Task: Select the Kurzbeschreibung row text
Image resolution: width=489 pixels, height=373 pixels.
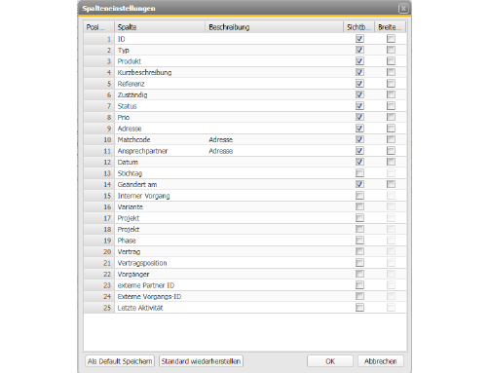Action: click(144, 73)
